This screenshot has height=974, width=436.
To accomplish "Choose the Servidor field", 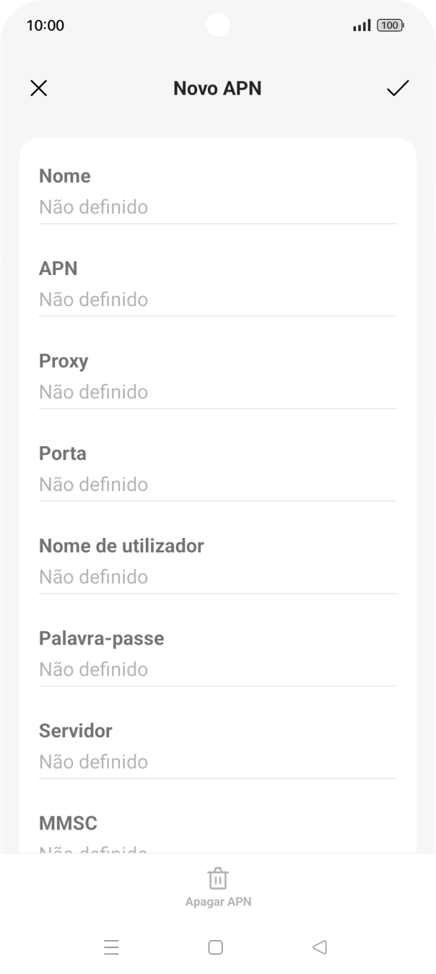I will point(217,747).
